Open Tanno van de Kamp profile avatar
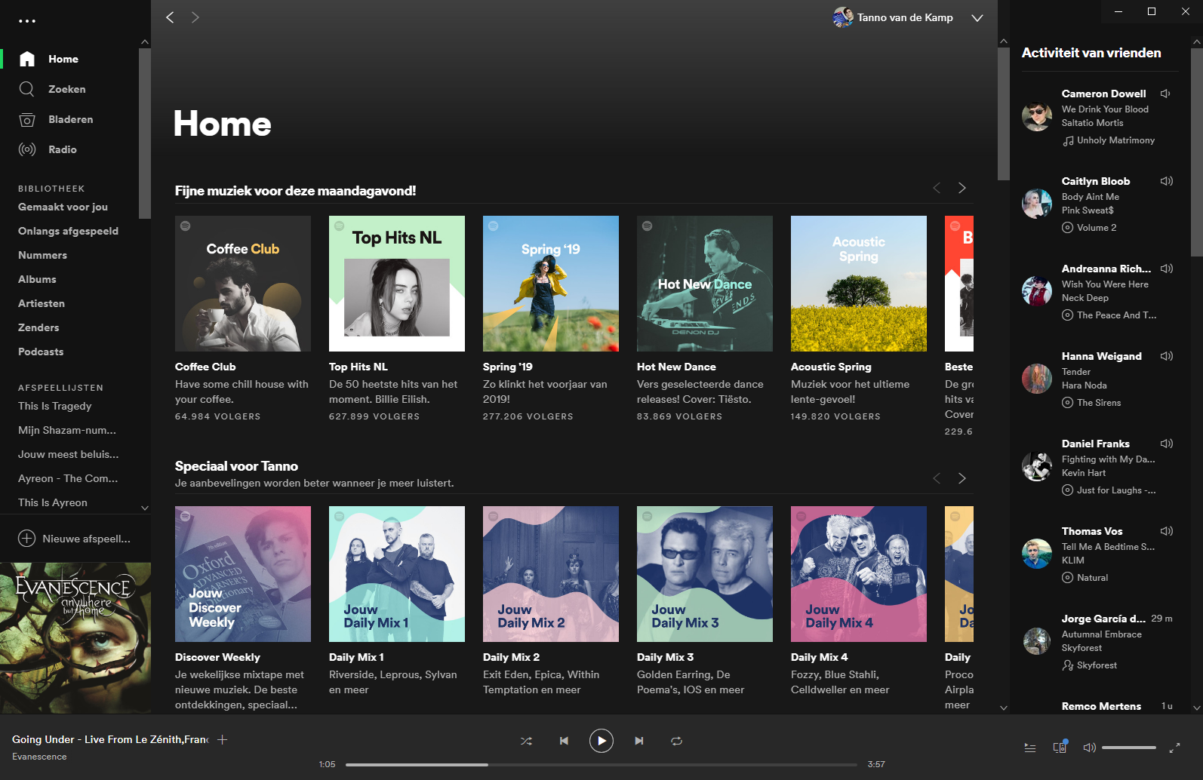Screen dimensions: 1203x780 click(843, 17)
